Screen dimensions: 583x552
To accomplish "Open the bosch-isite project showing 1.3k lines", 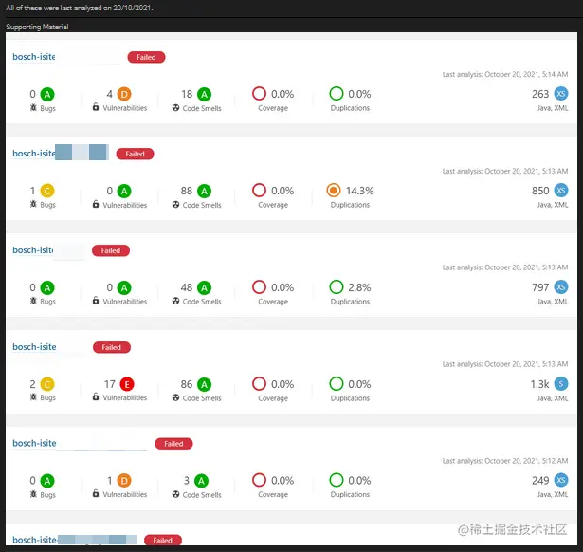I will click(34, 347).
